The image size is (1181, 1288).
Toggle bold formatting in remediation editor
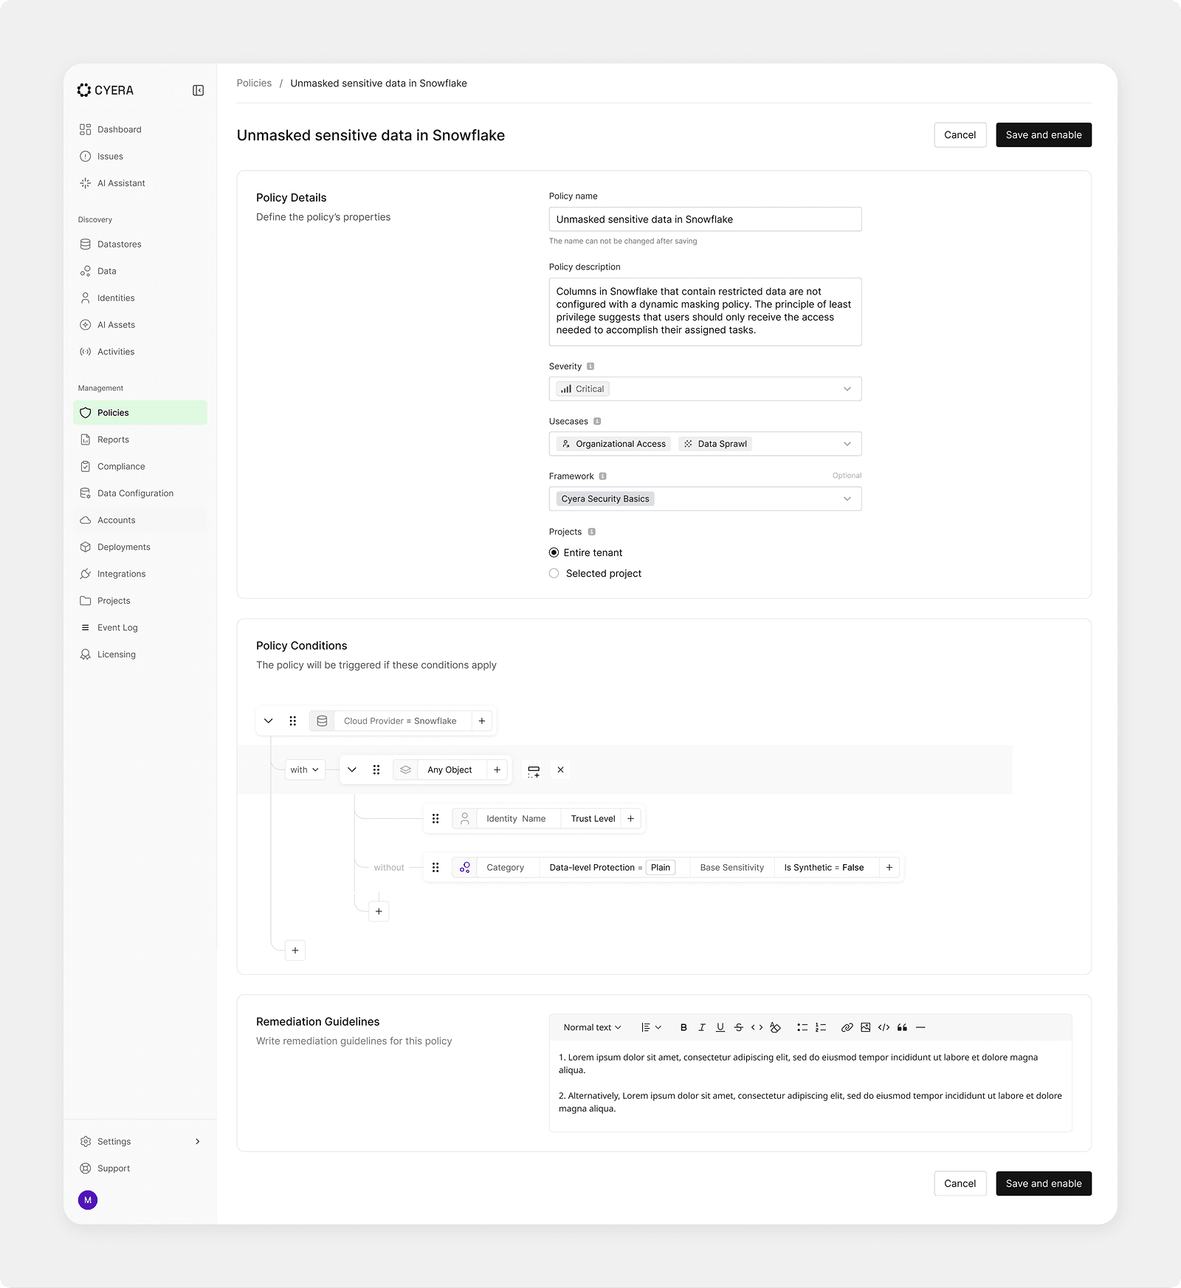[684, 1027]
